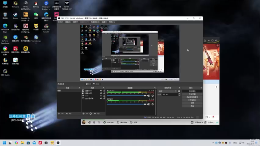Add a new scene with plus icon
The image size is (260, 146).
pos(59,114)
